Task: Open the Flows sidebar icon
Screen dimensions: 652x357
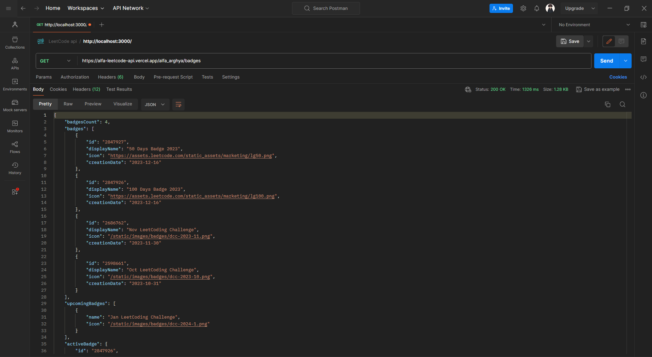Action: [x=15, y=147]
